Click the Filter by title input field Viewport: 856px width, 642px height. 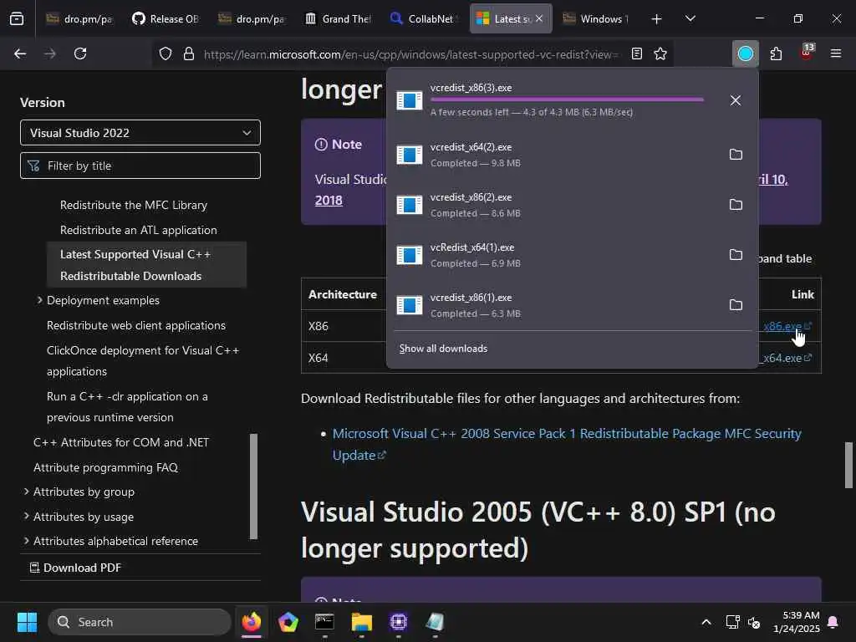click(x=140, y=166)
